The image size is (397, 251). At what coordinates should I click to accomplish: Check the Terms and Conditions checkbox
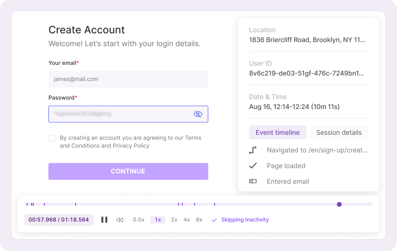pos(52,138)
